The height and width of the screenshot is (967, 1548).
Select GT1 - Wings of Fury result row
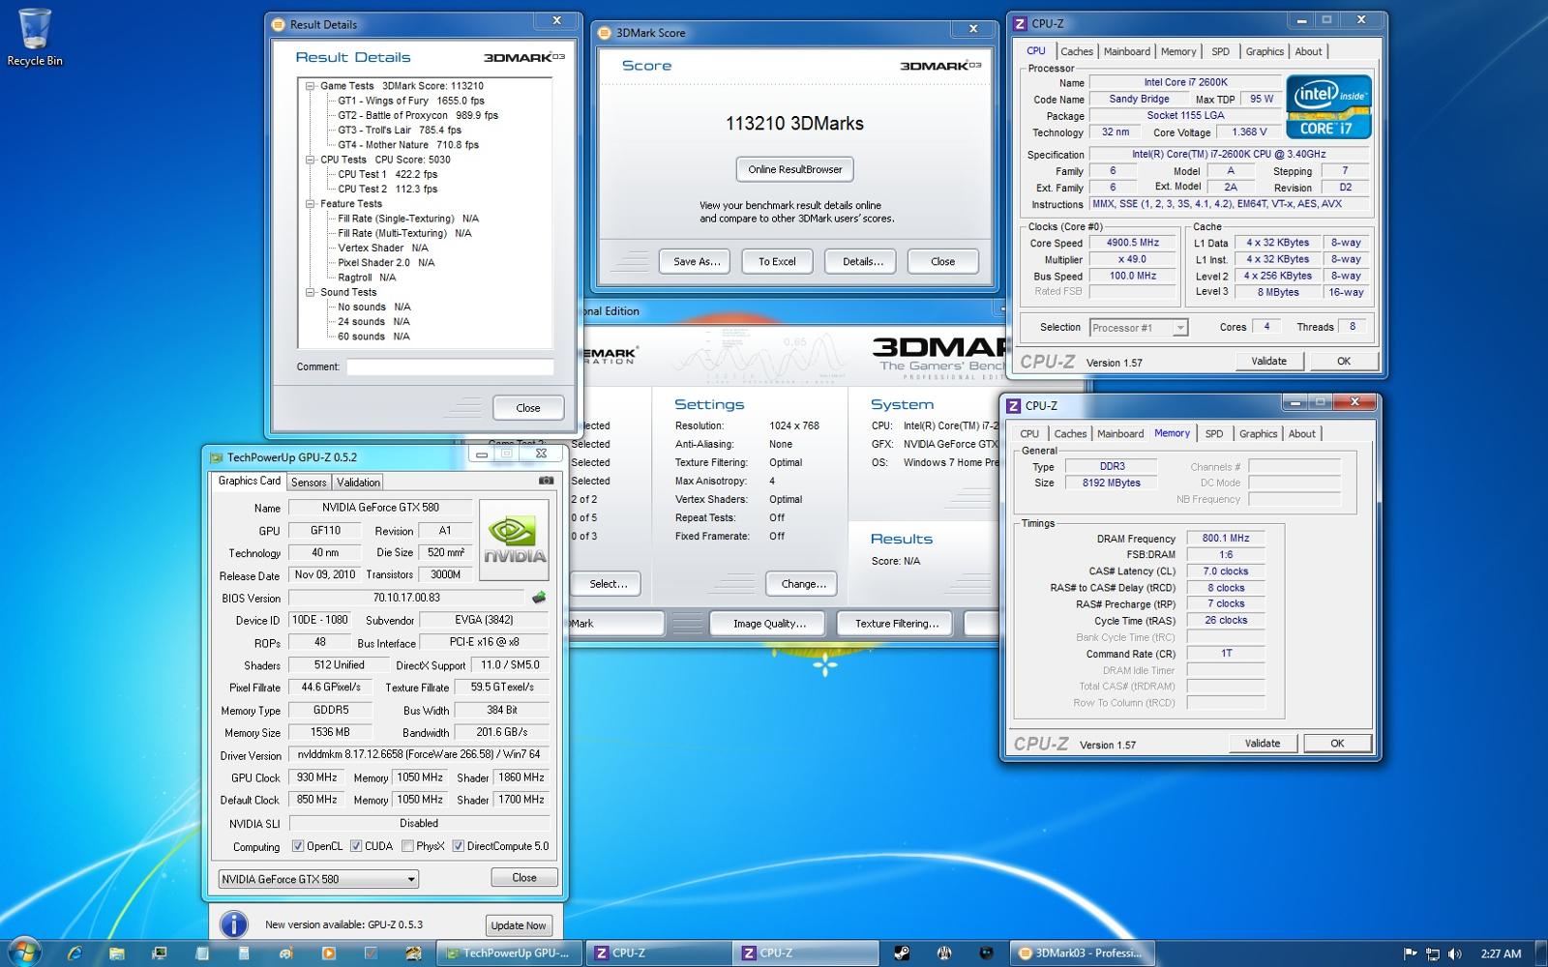[410, 101]
